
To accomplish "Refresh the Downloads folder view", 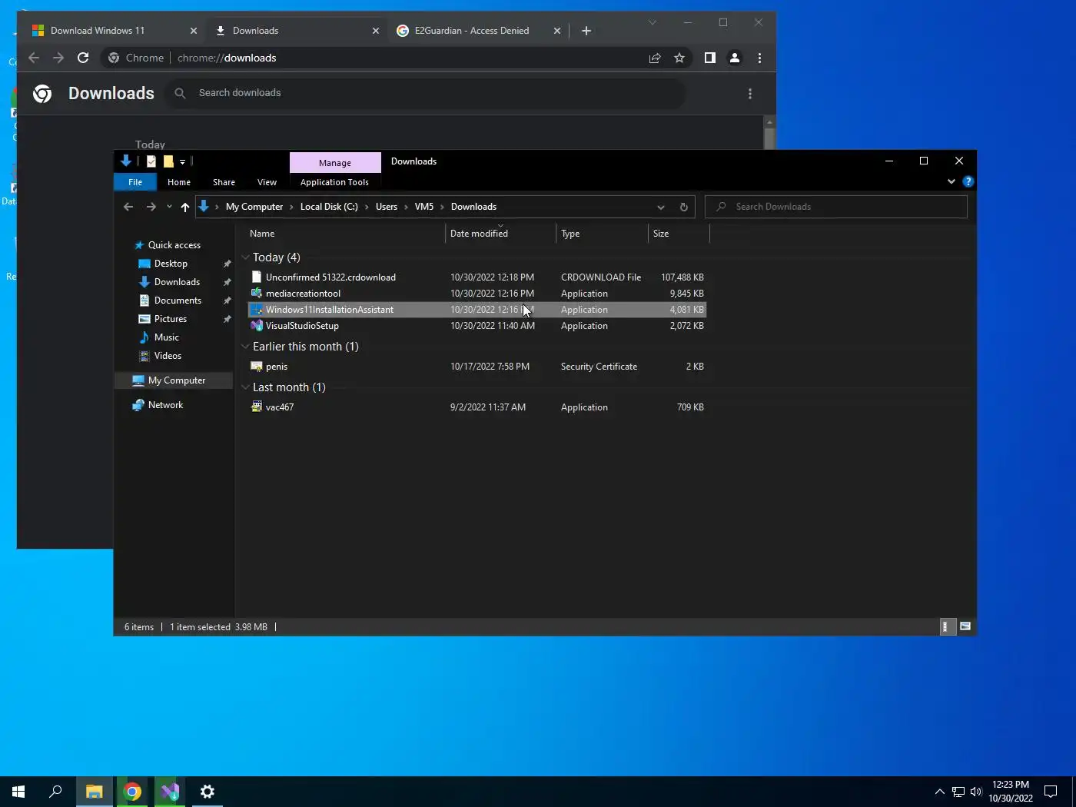I will point(683,207).
